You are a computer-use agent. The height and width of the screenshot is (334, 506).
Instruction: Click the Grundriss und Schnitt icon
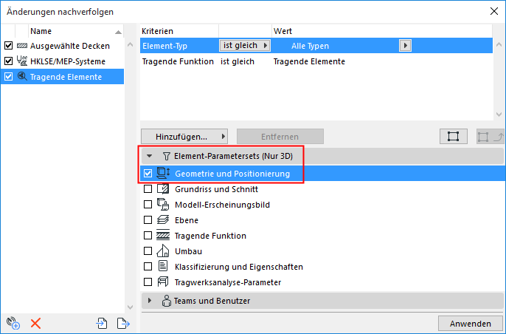(163, 189)
